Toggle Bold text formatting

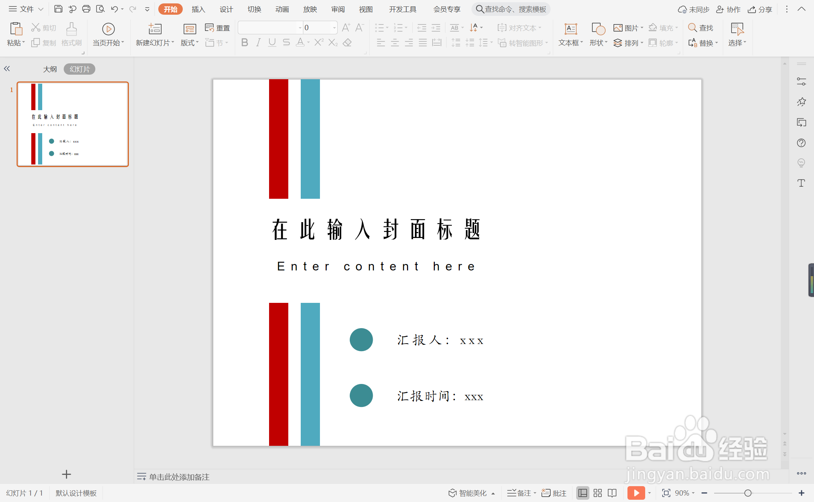245,43
